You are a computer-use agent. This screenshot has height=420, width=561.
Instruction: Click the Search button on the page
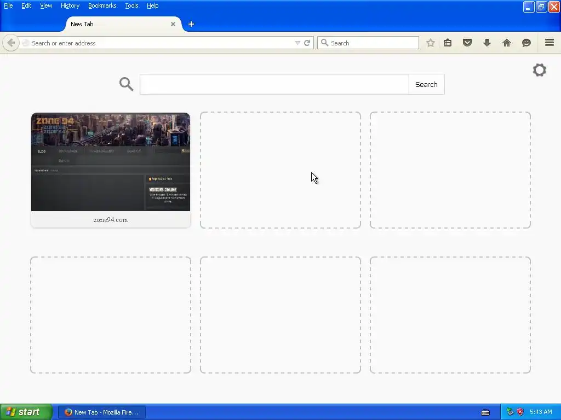click(426, 84)
